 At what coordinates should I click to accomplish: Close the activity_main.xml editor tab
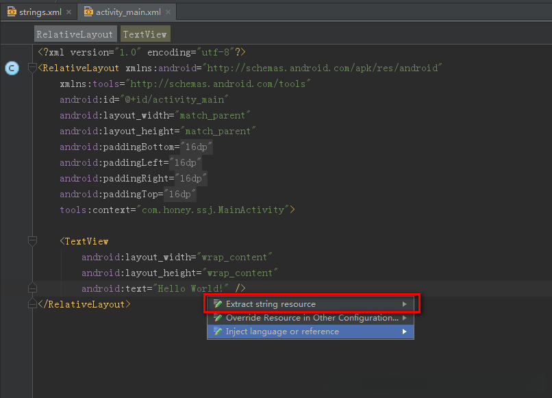(167, 12)
